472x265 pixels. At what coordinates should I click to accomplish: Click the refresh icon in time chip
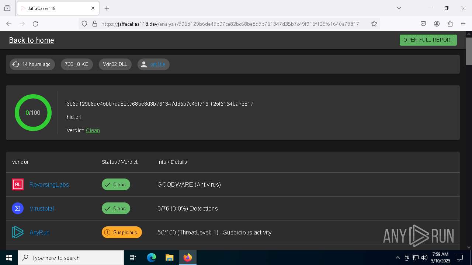16,64
